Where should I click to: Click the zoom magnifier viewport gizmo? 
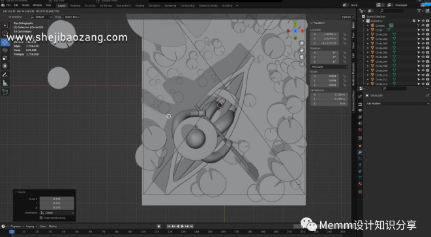coord(301,43)
